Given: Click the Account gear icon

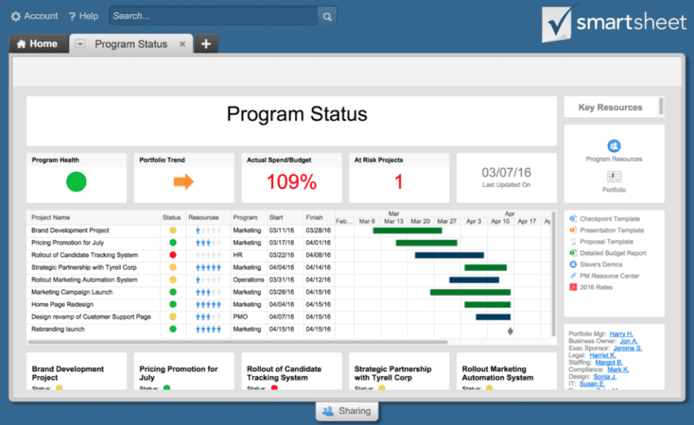Looking at the screenshot, I should pos(15,15).
